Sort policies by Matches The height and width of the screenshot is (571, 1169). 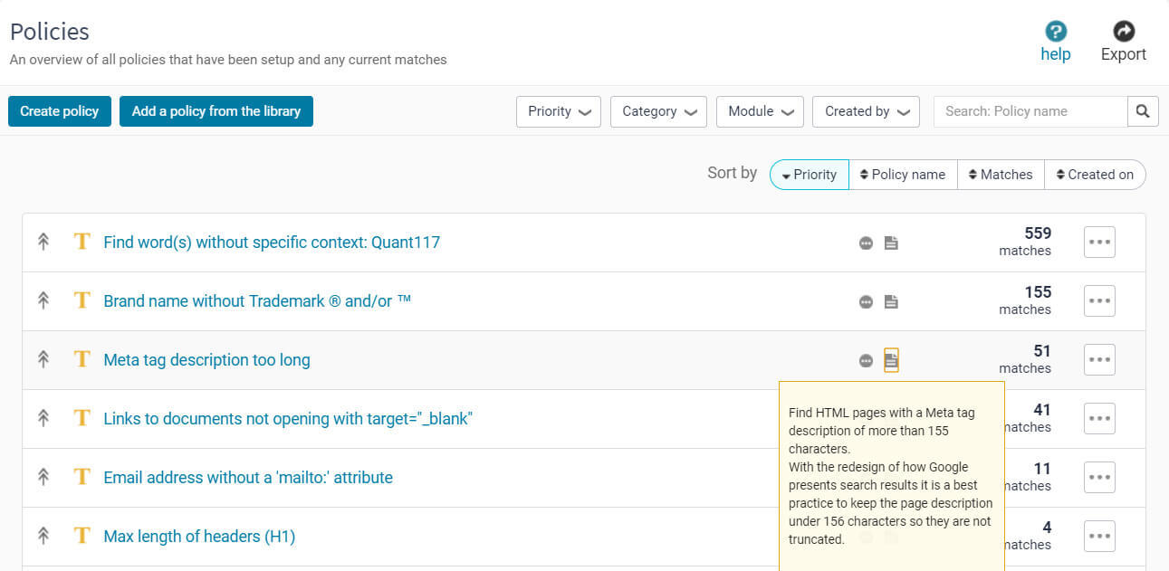pyautogui.click(x=1001, y=175)
